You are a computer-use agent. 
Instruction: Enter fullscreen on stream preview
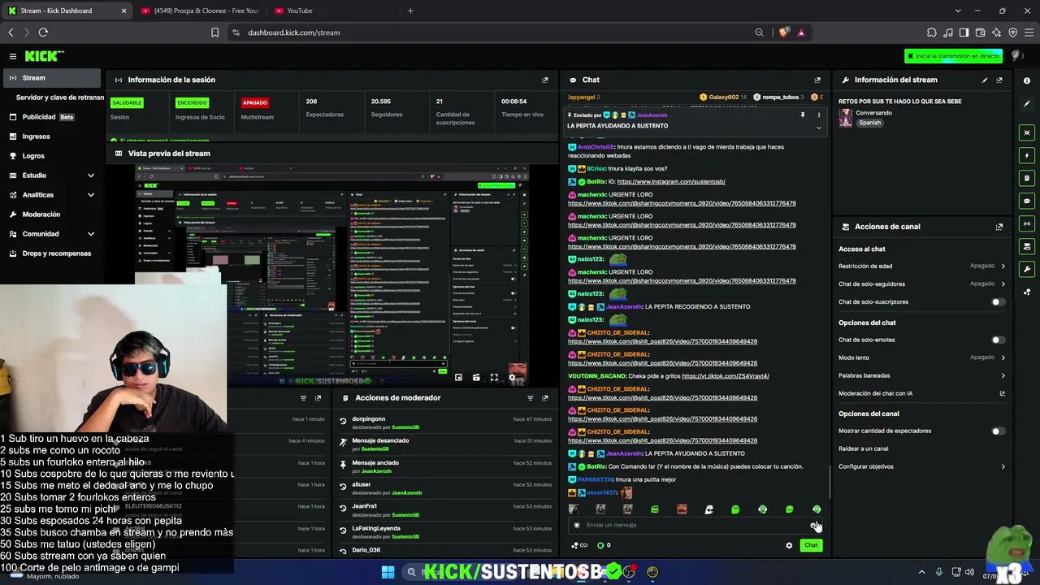[494, 377]
